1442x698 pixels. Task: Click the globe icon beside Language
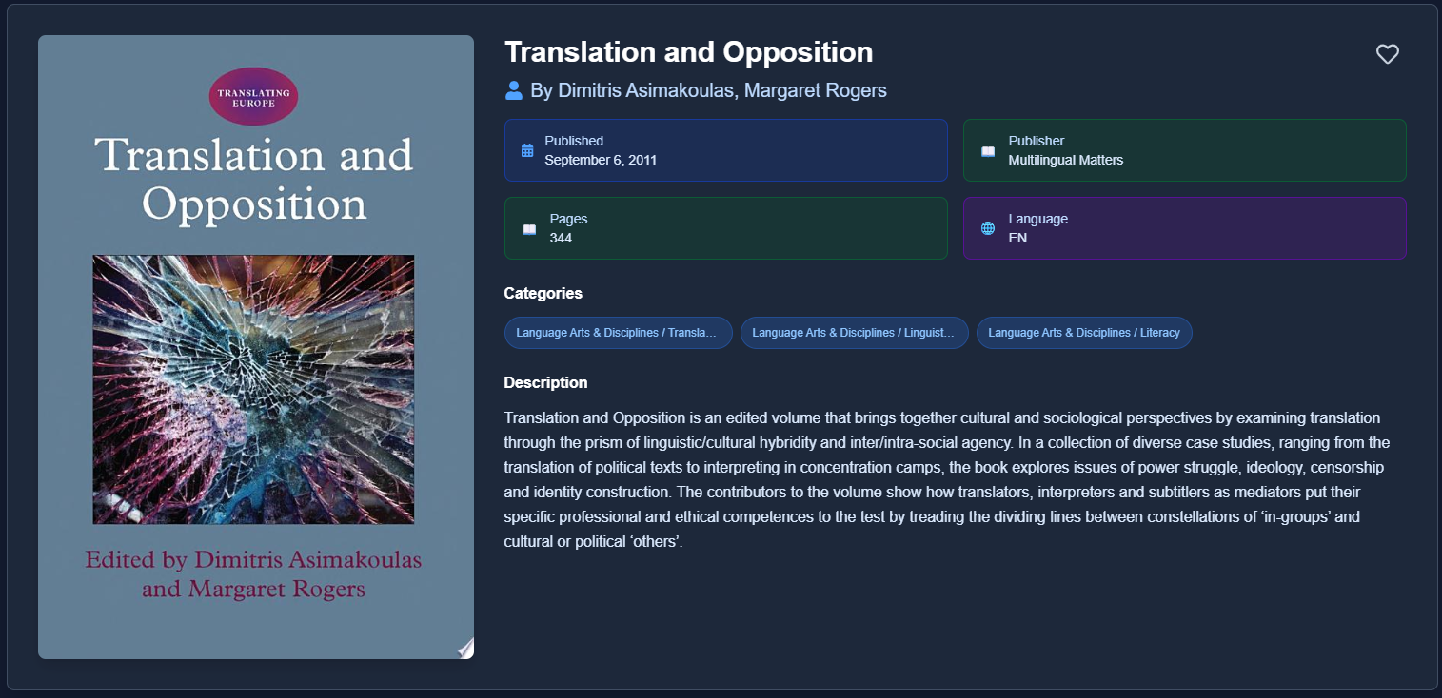(988, 228)
